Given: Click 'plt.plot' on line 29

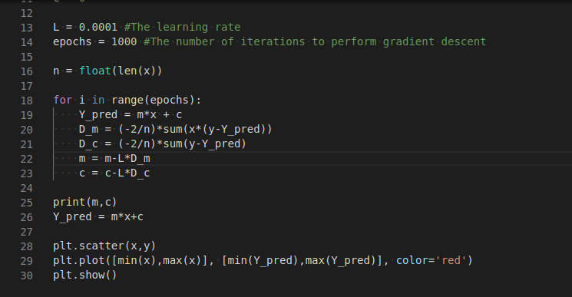Looking at the screenshot, I should coord(79,260).
